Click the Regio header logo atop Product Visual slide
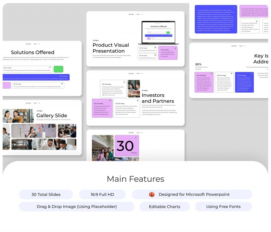Screen dimensions: 271x232 pos(131,14)
